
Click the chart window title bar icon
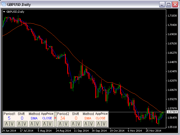click(x=4, y=4)
